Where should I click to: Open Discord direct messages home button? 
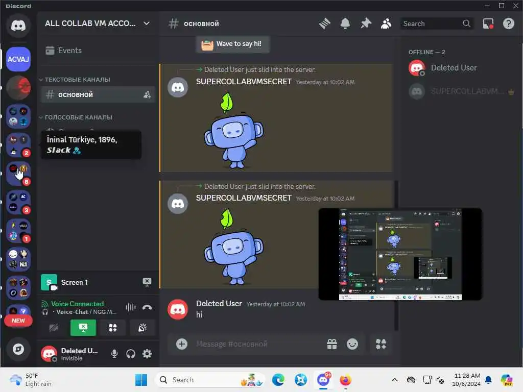[18, 26]
